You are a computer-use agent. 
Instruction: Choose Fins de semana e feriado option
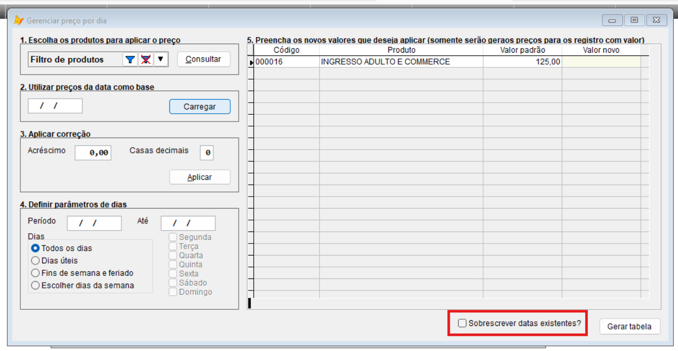(35, 273)
